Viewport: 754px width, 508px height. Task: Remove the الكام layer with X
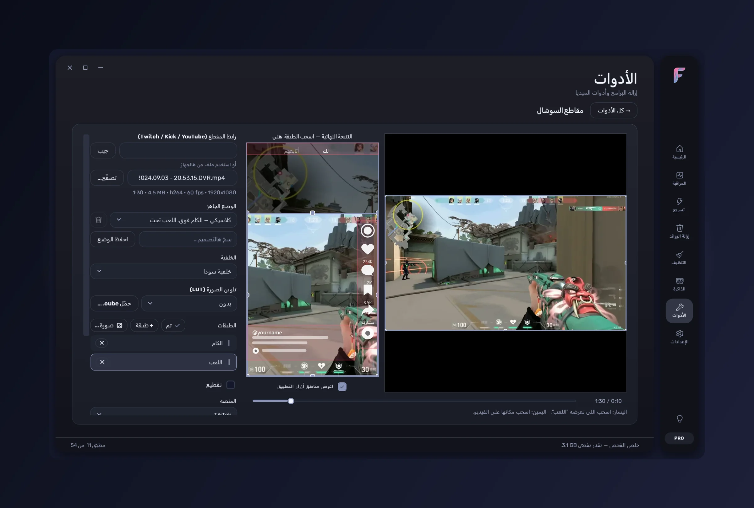[102, 343]
